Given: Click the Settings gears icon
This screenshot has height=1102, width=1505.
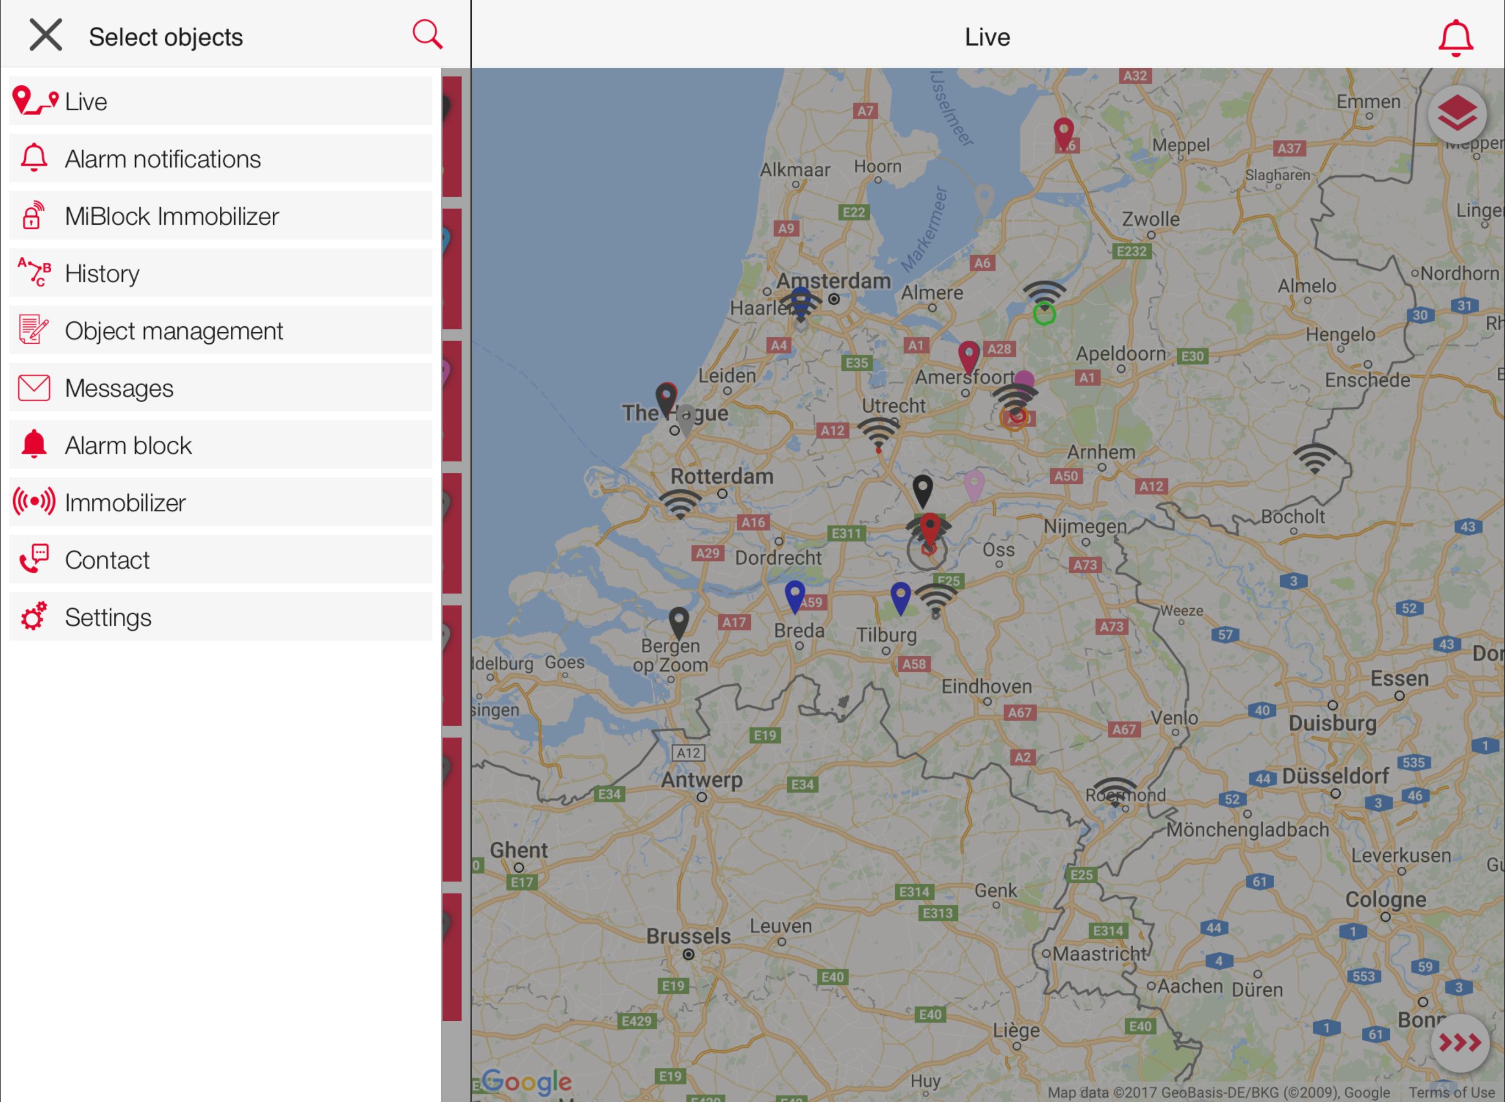Looking at the screenshot, I should pos(34,615).
